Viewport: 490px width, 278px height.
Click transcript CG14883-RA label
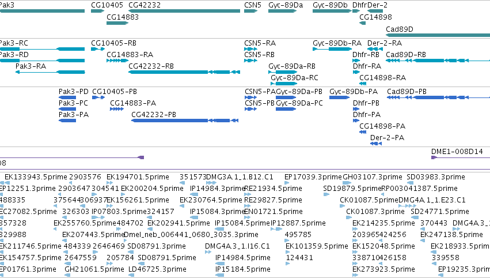pos(130,54)
